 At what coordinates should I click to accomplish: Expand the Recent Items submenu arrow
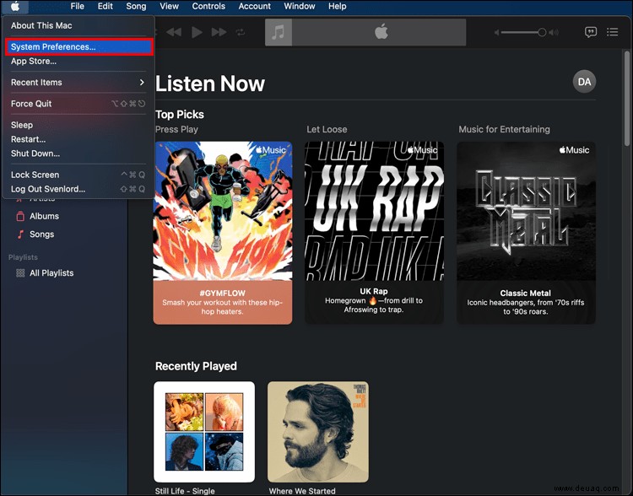(142, 83)
